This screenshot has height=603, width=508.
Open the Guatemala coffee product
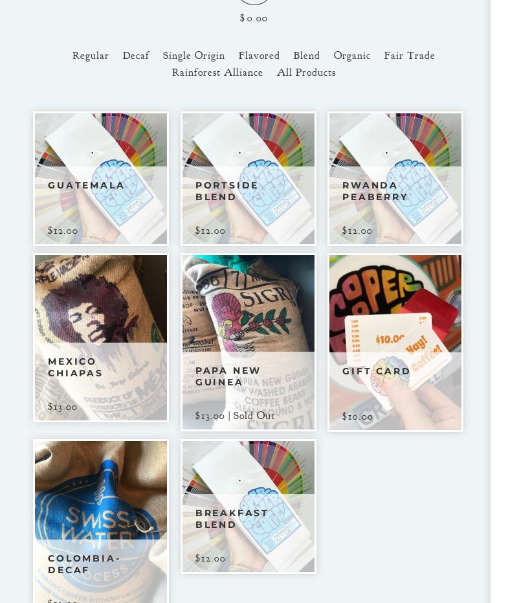[101, 179]
